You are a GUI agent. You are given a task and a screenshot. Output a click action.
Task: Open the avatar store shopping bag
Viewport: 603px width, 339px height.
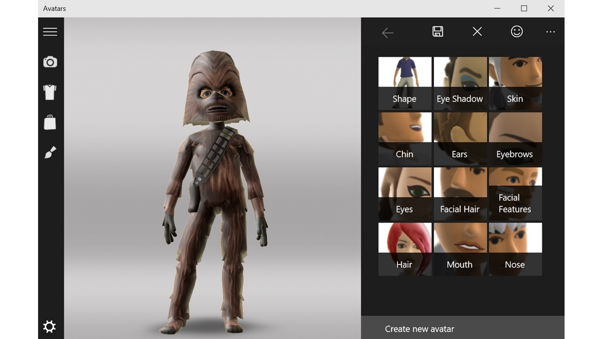[49, 121]
